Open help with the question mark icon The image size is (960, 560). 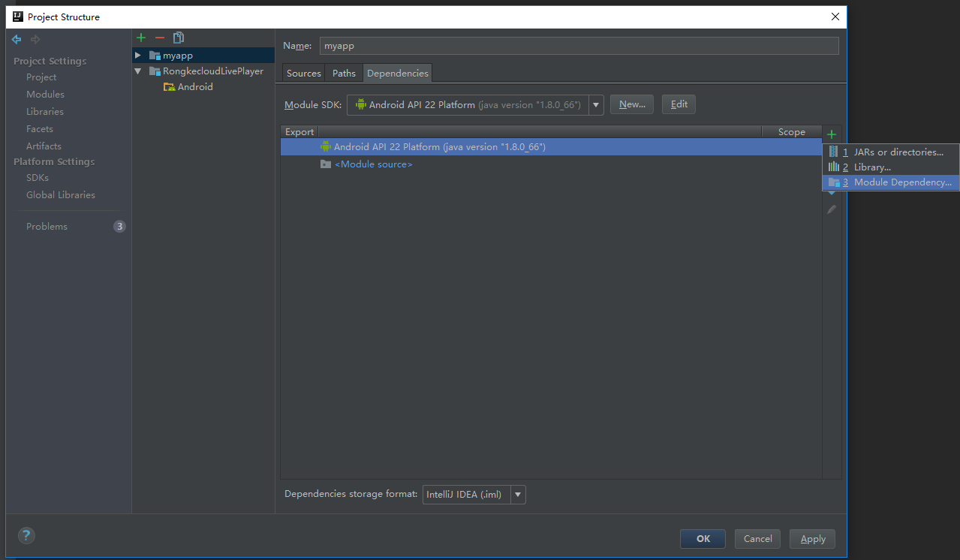(x=26, y=535)
